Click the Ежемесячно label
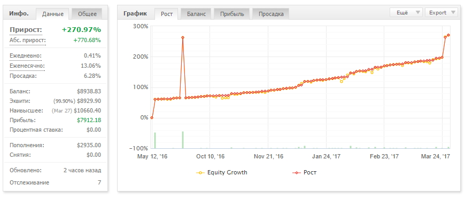This screenshot has height=200, width=465. [27, 66]
